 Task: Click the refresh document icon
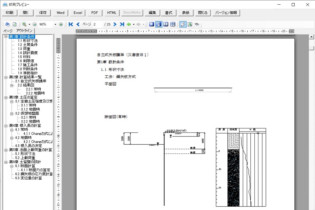[x=14, y=24]
